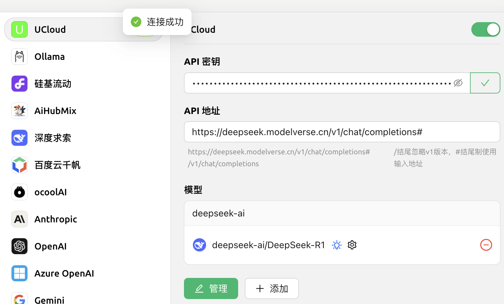Open the 硅基流动 provider settings
This screenshot has width=504, height=304.
click(x=53, y=84)
